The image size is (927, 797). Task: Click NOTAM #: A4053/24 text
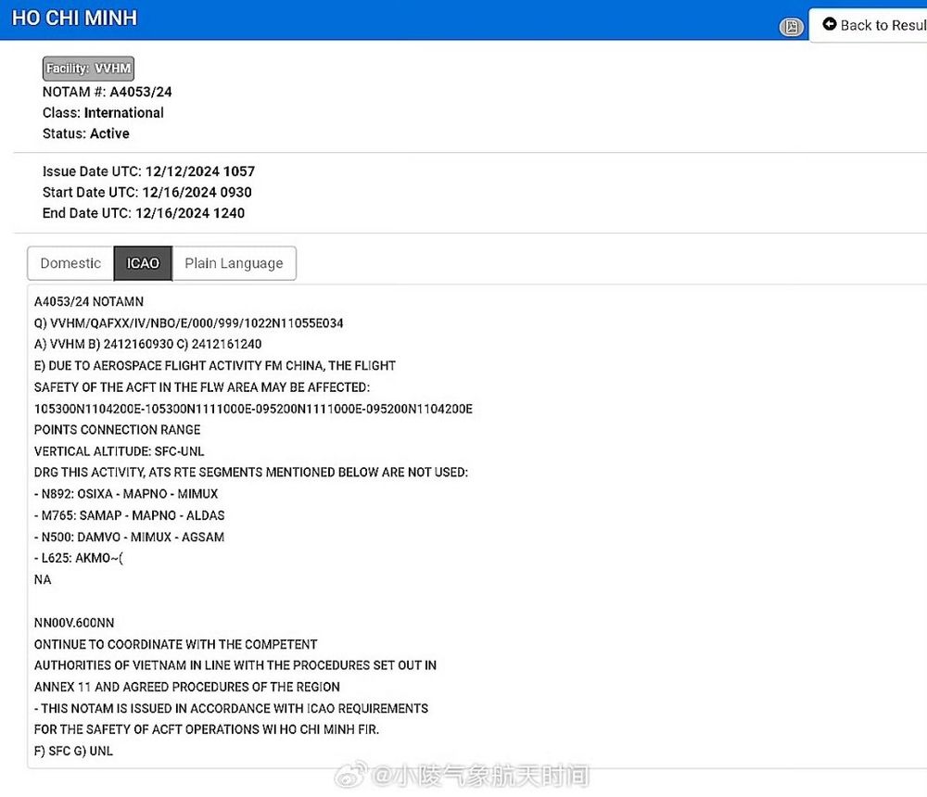pyautogui.click(x=107, y=92)
